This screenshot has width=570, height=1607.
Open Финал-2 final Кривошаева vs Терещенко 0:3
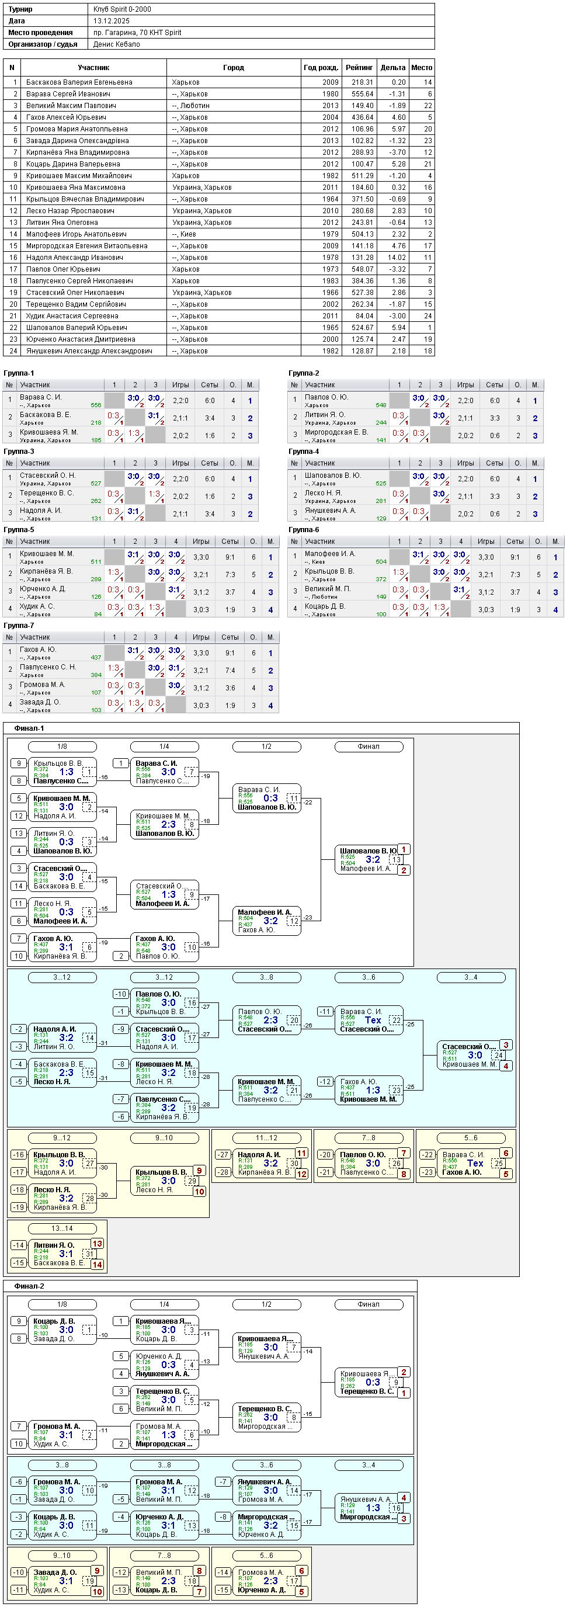point(369,1383)
